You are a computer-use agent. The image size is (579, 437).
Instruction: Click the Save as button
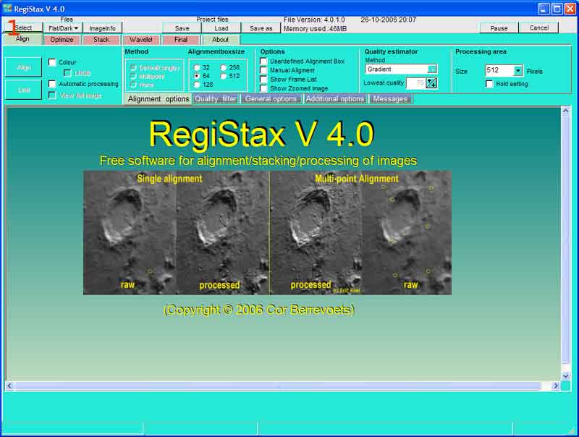tap(261, 28)
